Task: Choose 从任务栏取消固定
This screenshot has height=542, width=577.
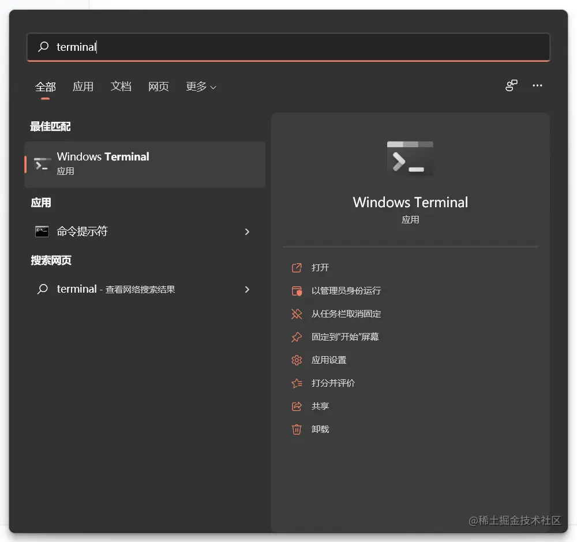Action: tap(346, 313)
